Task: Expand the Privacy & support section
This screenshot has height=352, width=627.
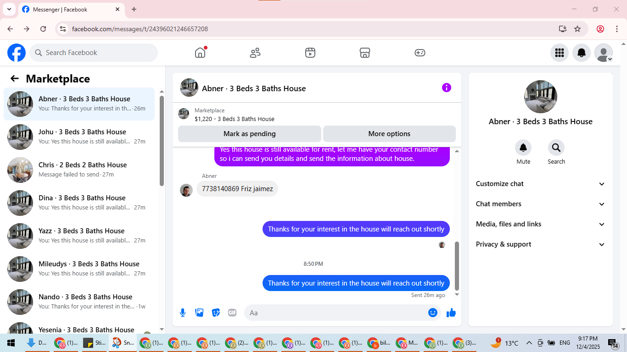Action: 541,244
